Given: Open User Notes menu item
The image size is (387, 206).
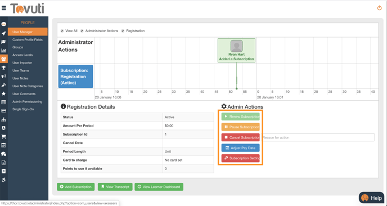Looking at the screenshot, I should 20,78.
